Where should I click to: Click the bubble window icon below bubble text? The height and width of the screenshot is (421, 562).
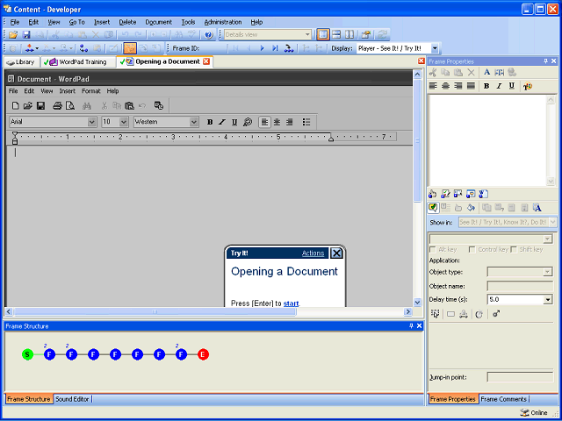point(471,194)
